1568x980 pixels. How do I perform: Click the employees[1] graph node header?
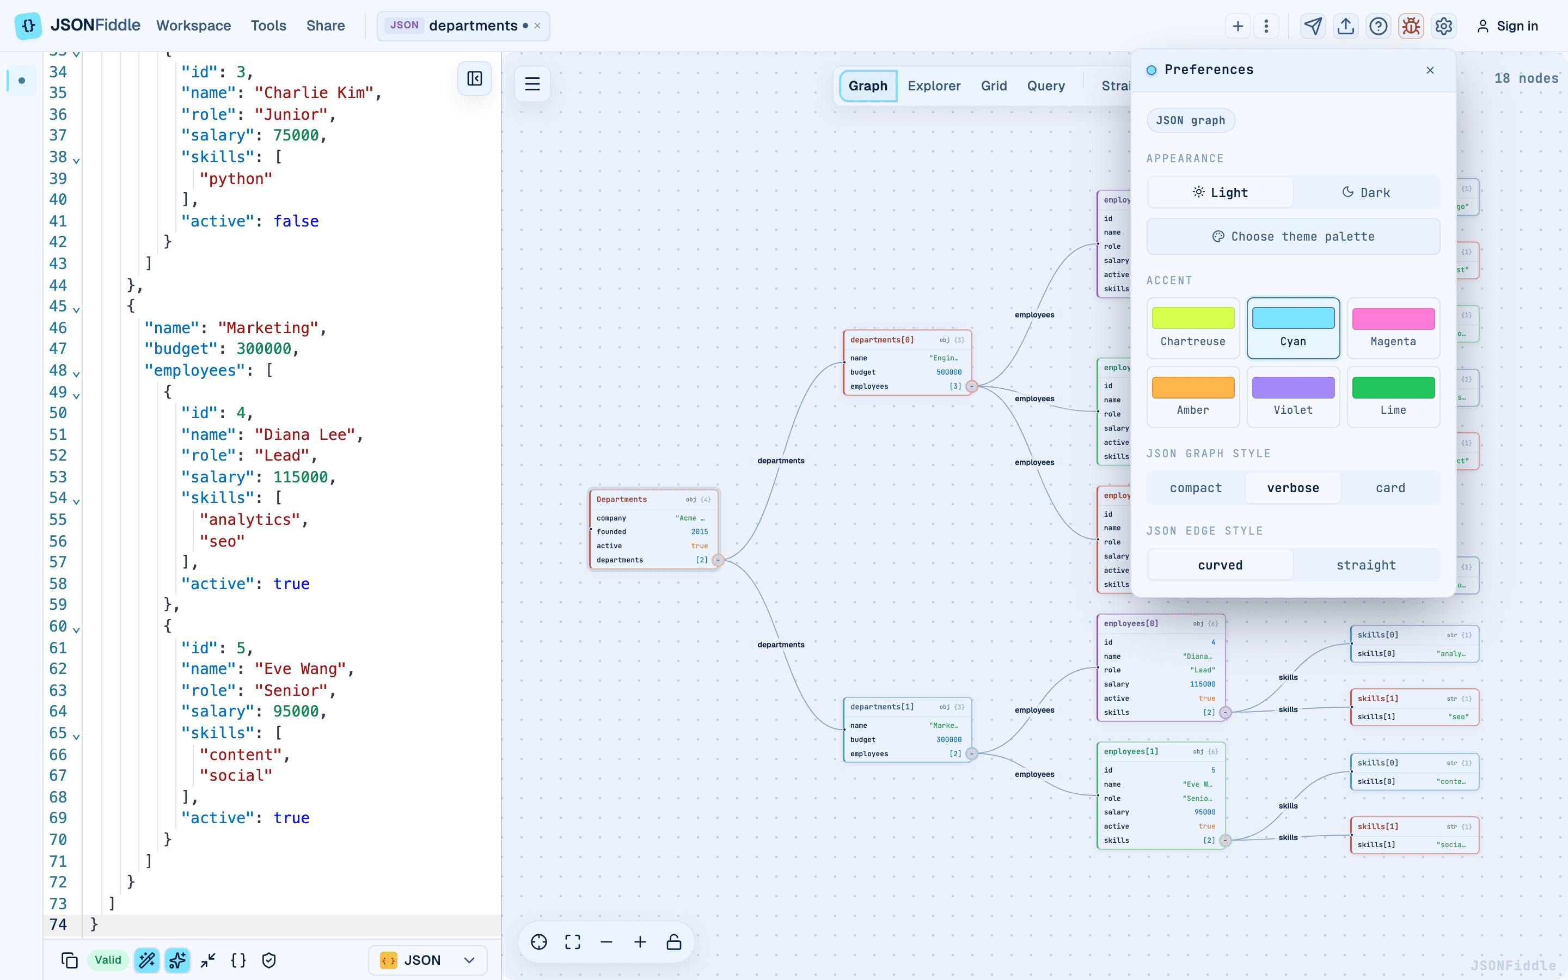click(1160, 752)
